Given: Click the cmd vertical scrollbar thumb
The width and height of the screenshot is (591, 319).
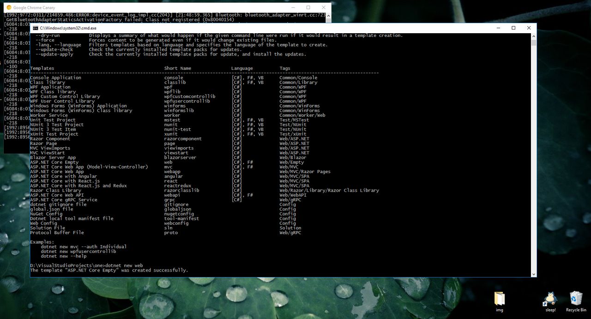Looking at the screenshot, I should point(534,42).
